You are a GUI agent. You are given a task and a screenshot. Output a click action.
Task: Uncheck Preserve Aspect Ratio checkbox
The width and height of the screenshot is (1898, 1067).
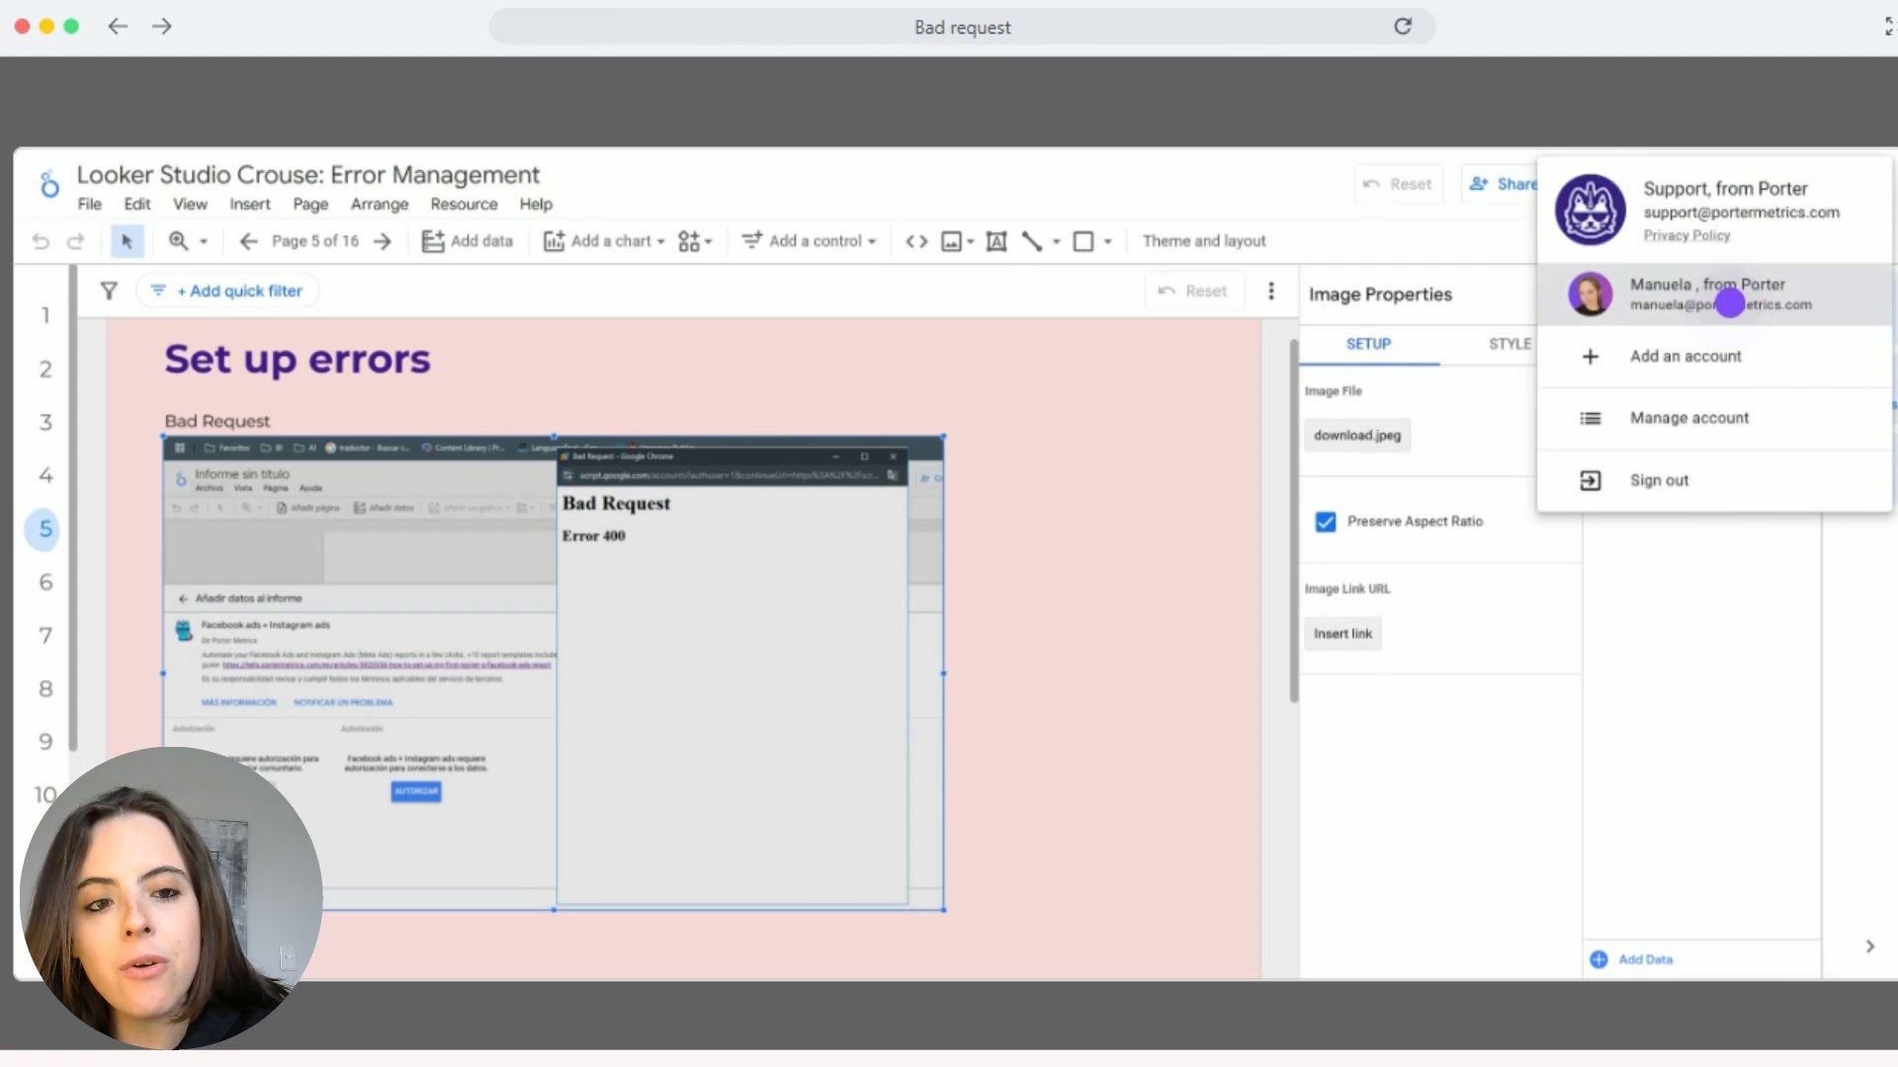coord(1326,522)
